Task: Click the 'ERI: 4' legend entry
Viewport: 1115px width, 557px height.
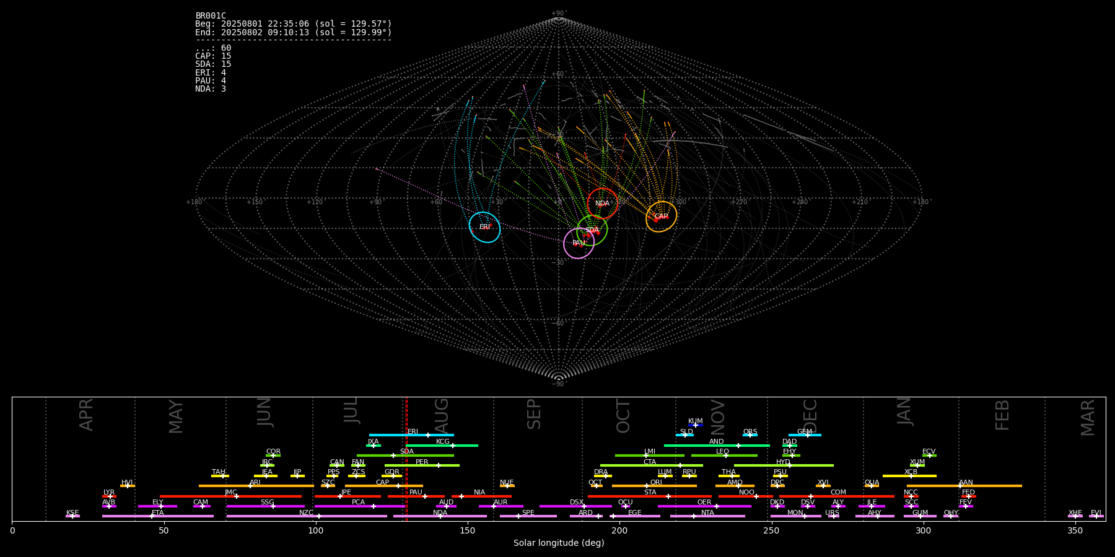Action: [211, 72]
